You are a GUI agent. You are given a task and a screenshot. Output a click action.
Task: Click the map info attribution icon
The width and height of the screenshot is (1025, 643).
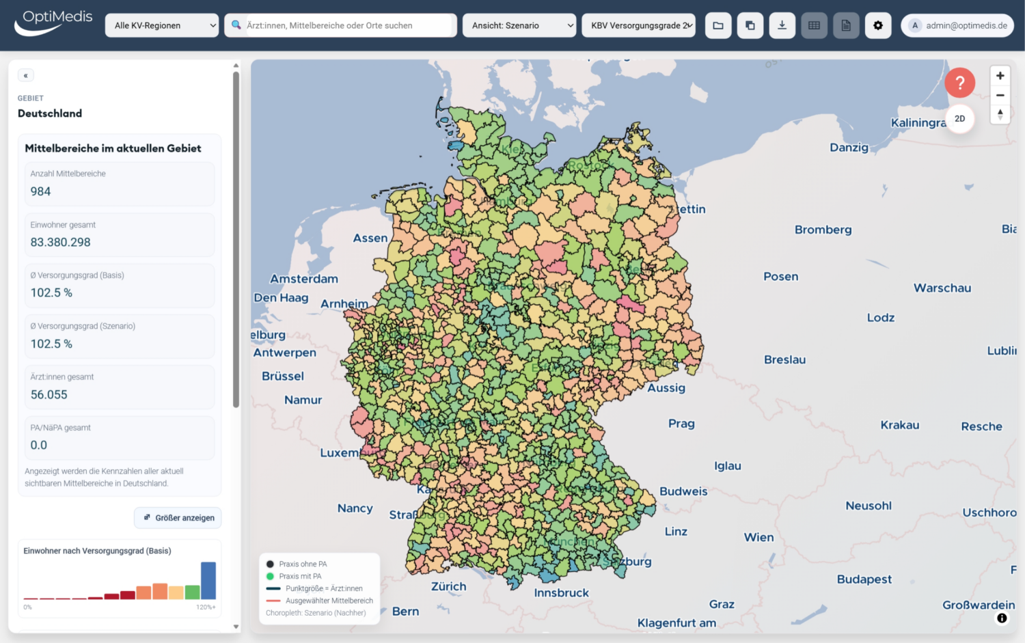1002,618
